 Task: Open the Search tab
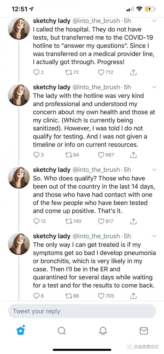coord(62,331)
